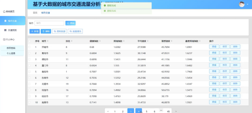252x113 pixels.
Task: Expand the dropdown arrow beside the avatar
Action: (x=248, y=5)
